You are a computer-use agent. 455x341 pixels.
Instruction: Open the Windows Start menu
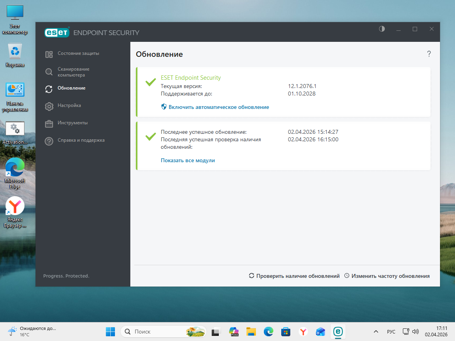(110, 332)
